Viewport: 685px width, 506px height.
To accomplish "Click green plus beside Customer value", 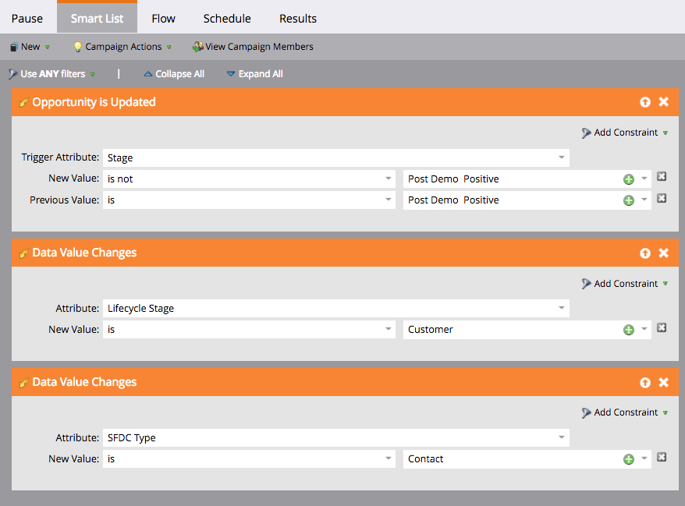I will coord(628,330).
